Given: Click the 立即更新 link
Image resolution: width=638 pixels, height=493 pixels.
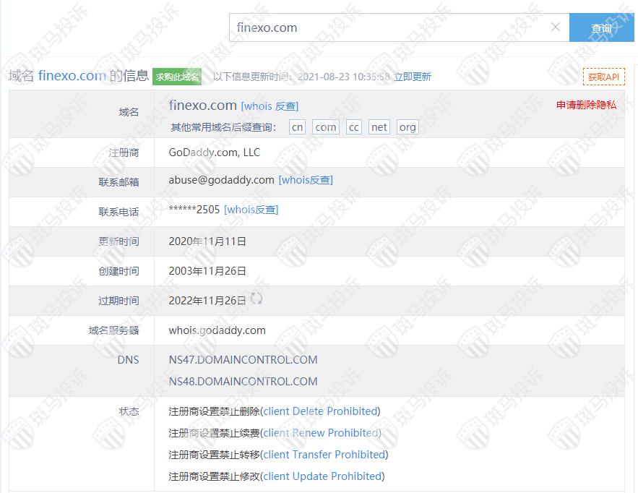Looking at the screenshot, I should tap(412, 77).
